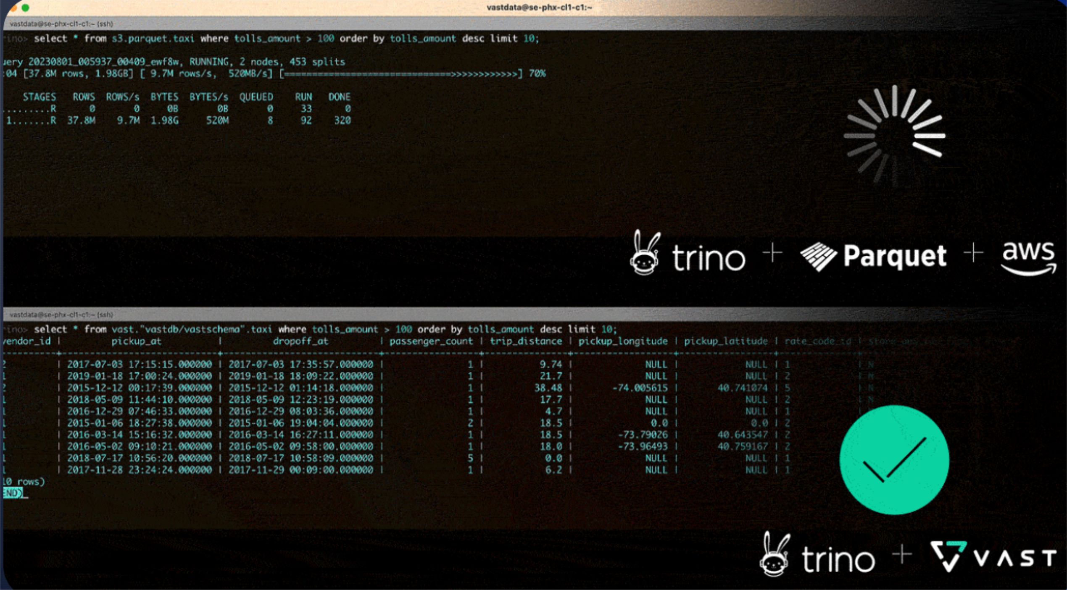
Task: Click the latitude value 40.759167
Action: tap(742, 447)
